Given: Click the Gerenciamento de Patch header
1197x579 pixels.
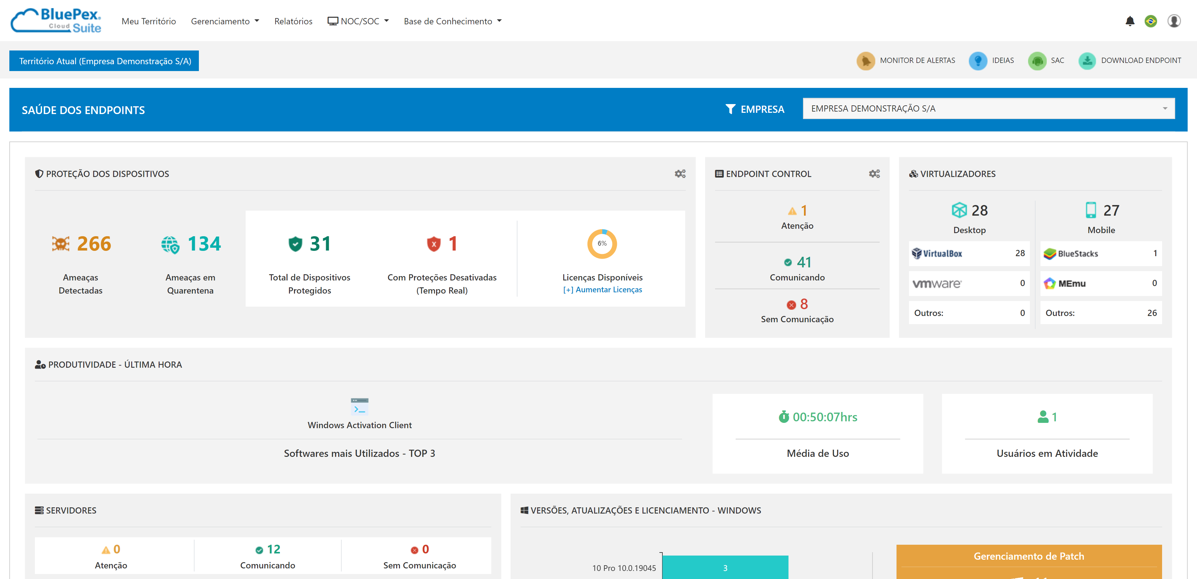Looking at the screenshot, I should [1029, 556].
